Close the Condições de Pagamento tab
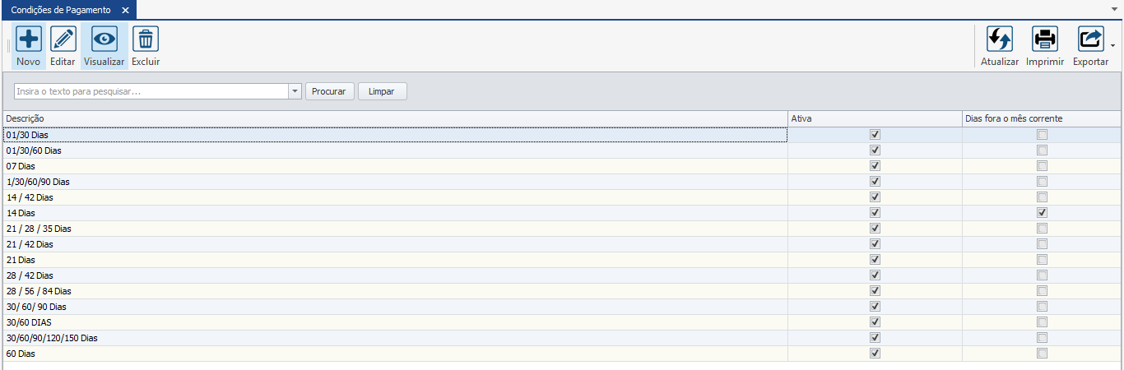1124x370 pixels. point(125,10)
